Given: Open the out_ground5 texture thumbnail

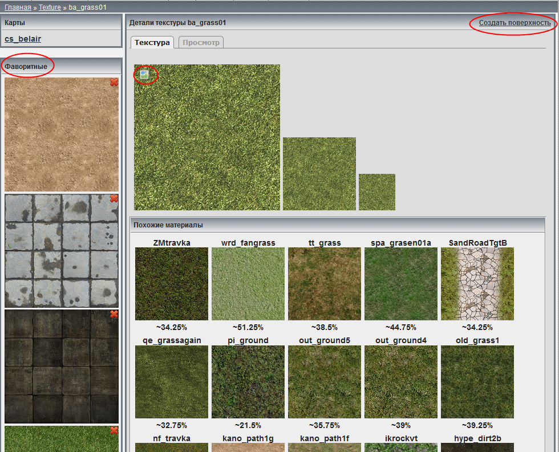Looking at the screenshot, I should (325, 382).
